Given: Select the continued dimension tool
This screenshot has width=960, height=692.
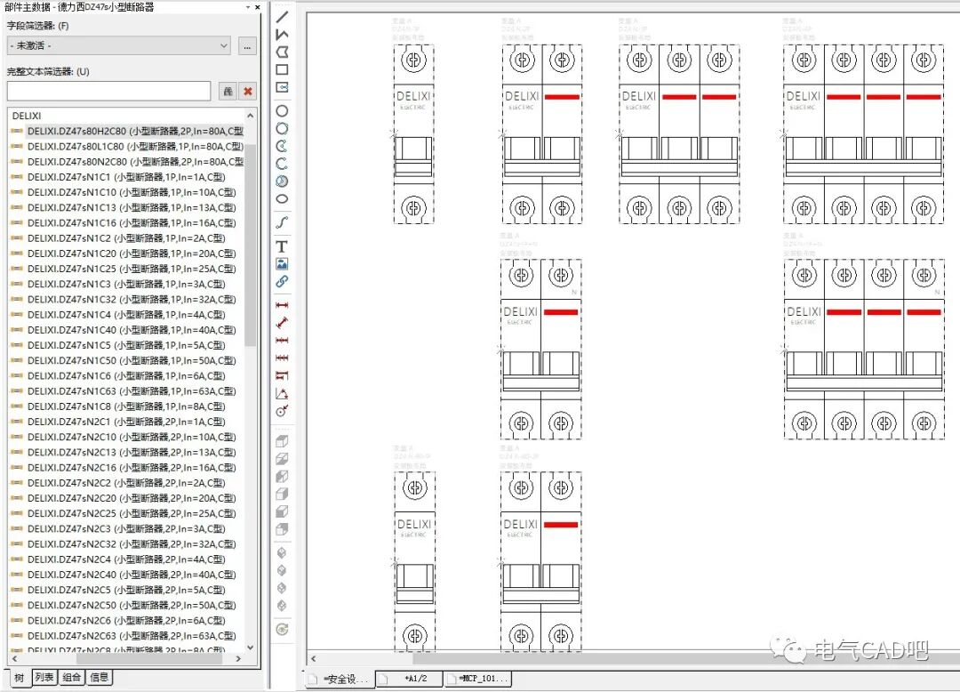Looking at the screenshot, I should (x=282, y=341).
